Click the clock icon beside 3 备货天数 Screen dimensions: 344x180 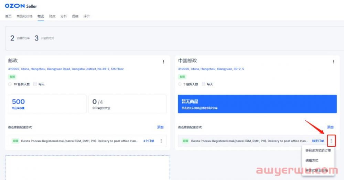pyautogui.click(x=180, y=84)
